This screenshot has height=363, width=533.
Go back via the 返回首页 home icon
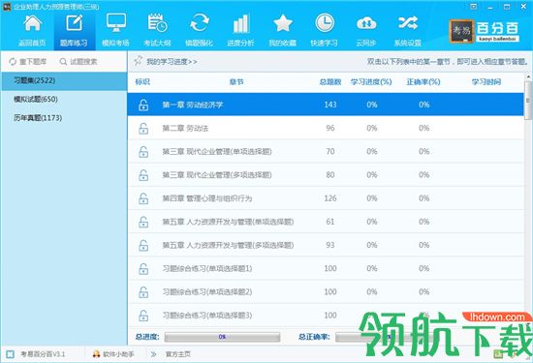coord(32,24)
